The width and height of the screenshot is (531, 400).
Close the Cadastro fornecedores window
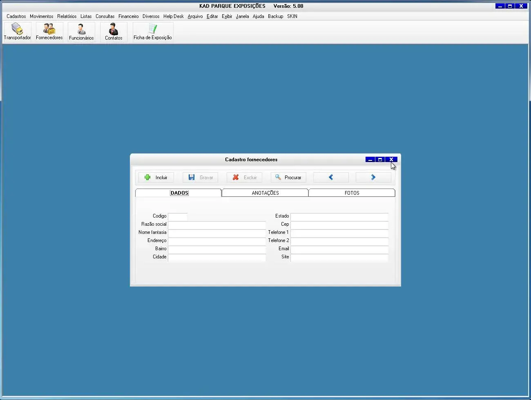[391, 160]
